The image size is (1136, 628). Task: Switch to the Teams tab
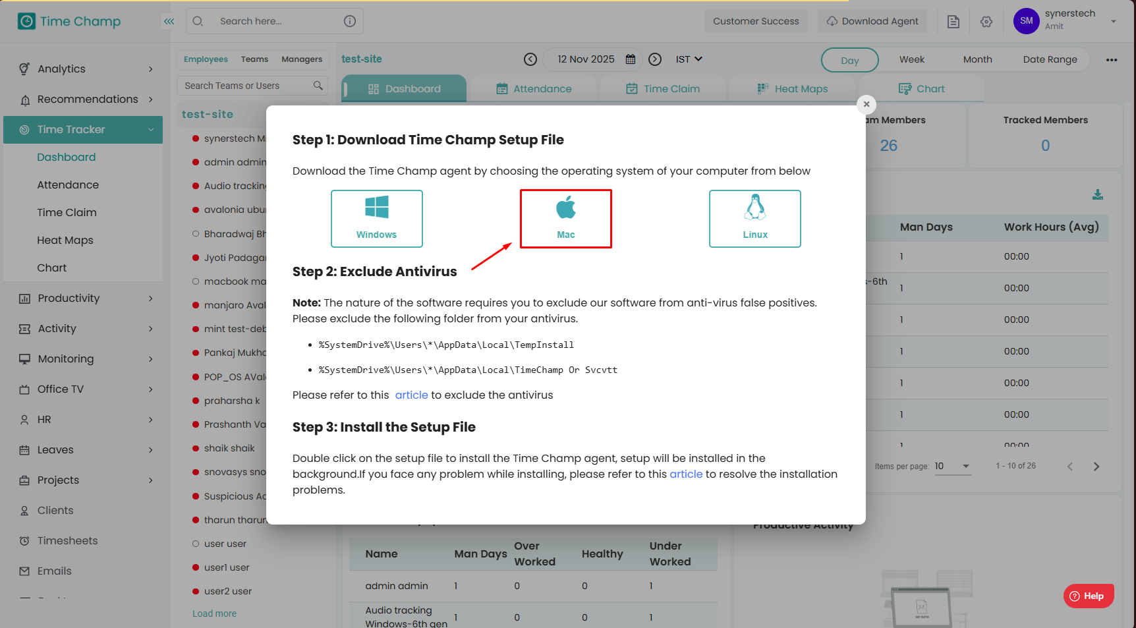(254, 59)
